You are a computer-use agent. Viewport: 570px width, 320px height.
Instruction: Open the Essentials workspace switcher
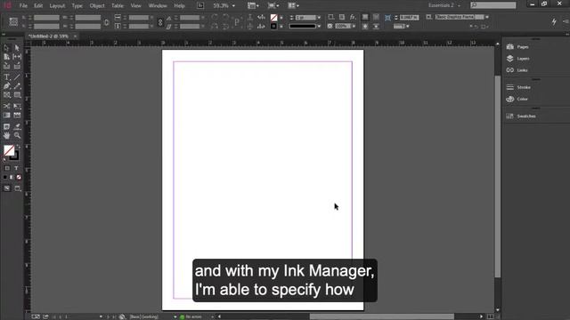(x=444, y=5)
